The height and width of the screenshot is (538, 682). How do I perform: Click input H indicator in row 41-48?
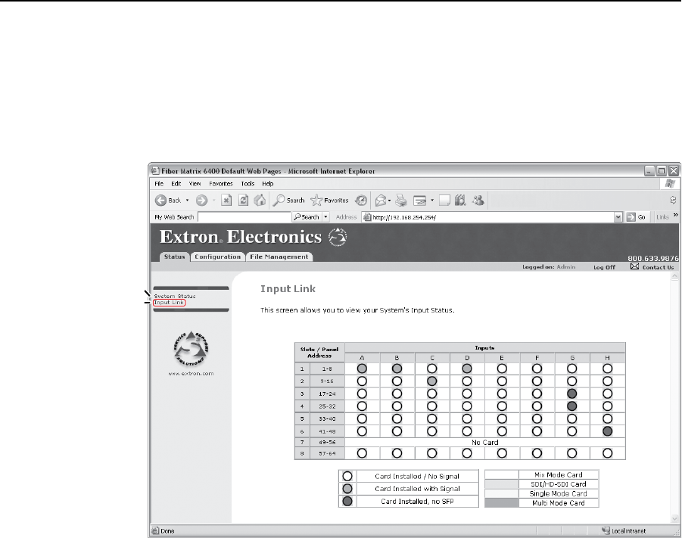pos(608,431)
